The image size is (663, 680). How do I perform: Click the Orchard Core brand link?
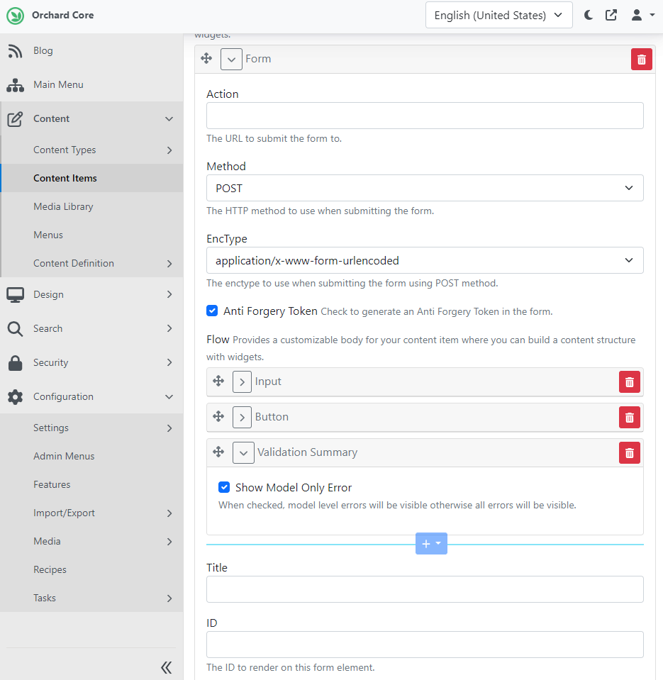pos(63,15)
